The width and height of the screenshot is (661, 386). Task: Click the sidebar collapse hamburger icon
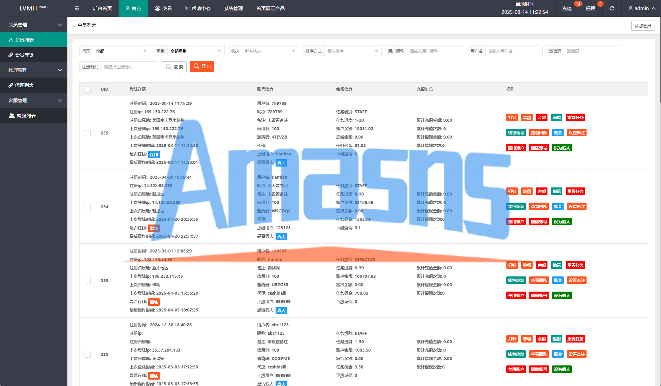click(77, 8)
